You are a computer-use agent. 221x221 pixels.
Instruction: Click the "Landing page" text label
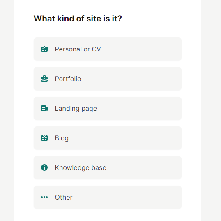76,109
